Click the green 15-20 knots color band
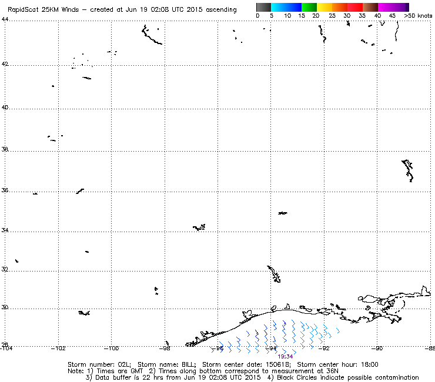The height and width of the screenshot is (382, 435). 309,7
